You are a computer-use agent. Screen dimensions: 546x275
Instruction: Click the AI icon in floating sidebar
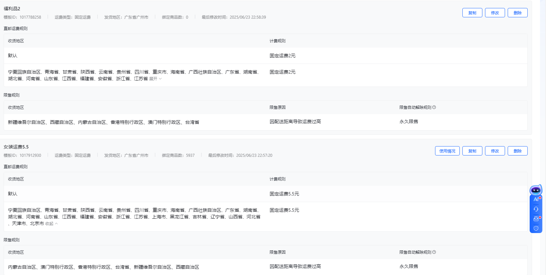pyautogui.click(x=536, y=199)
